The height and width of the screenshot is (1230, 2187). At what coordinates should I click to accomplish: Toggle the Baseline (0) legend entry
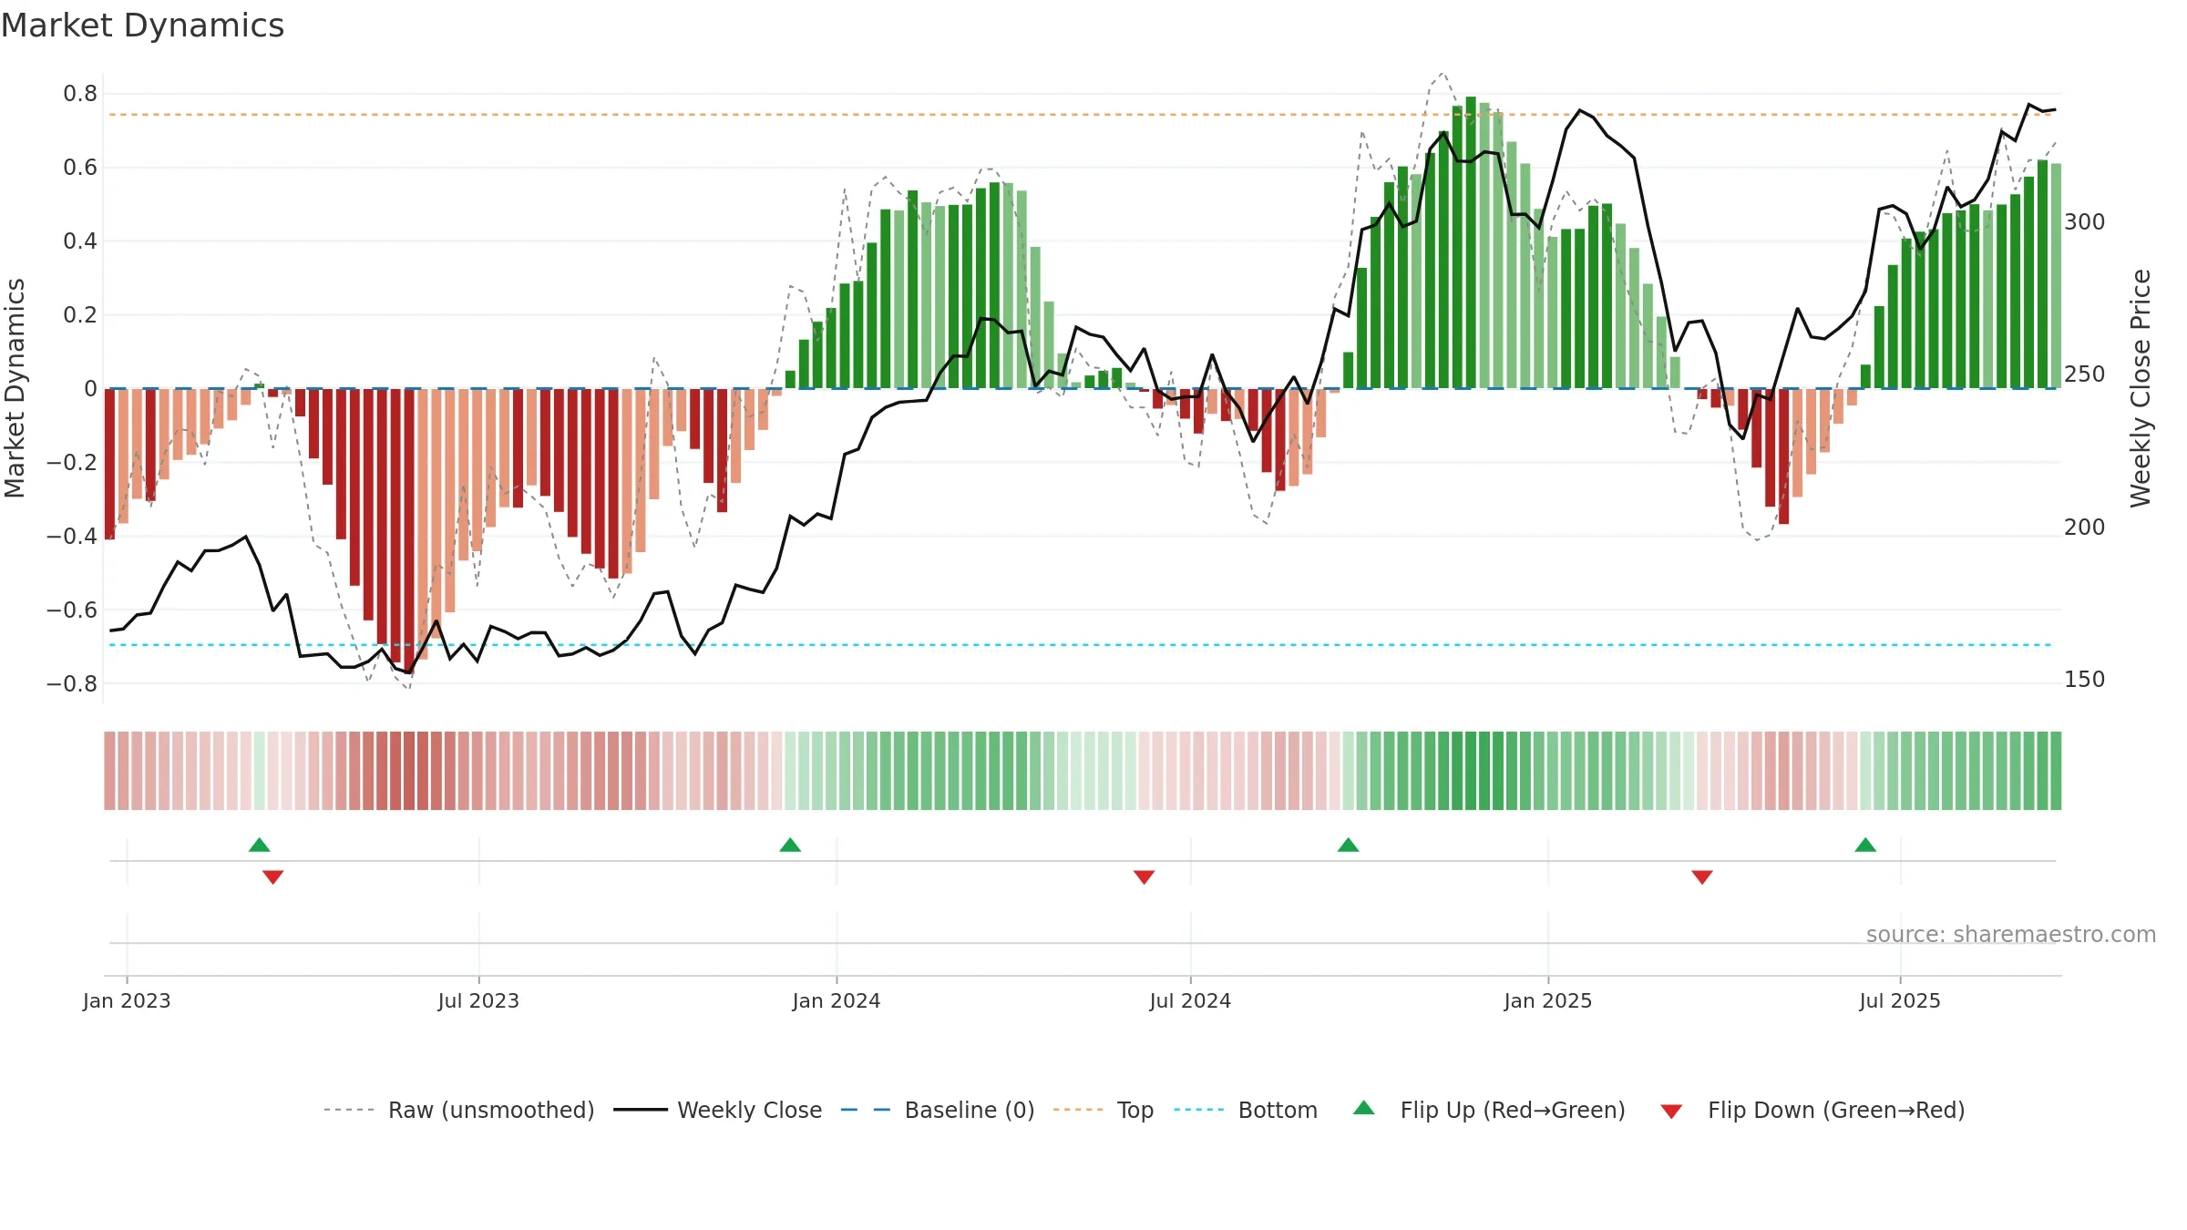point(938,1110)
